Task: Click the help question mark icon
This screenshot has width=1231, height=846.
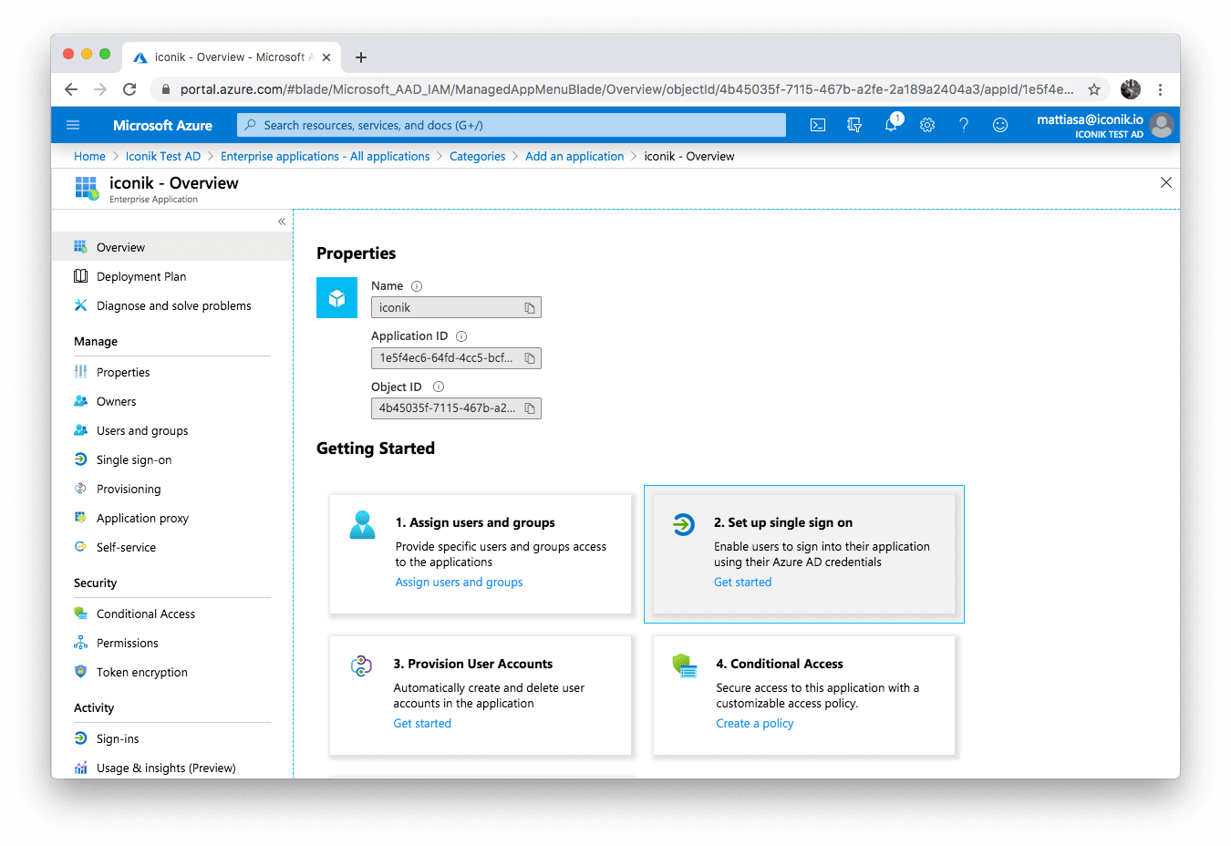Action: [964, 125]
